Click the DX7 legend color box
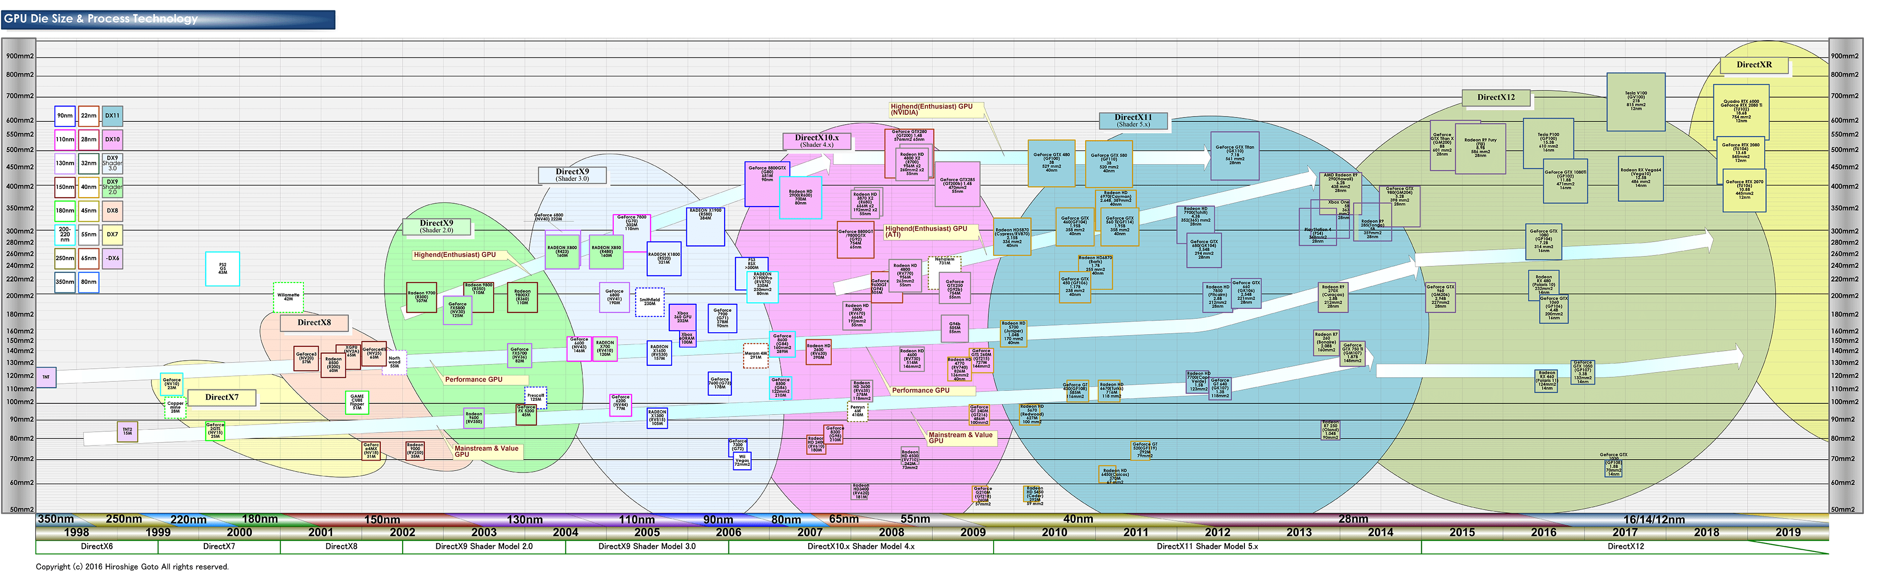1897x581 pixels. 112,235
